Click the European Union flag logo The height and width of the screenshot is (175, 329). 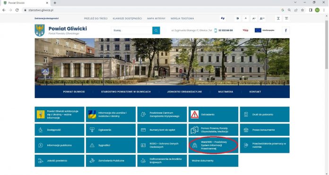(x=258, y=30)
